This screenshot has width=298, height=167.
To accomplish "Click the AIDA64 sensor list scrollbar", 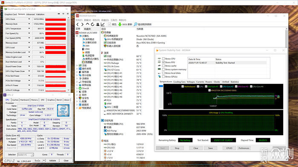I will 287,39.
